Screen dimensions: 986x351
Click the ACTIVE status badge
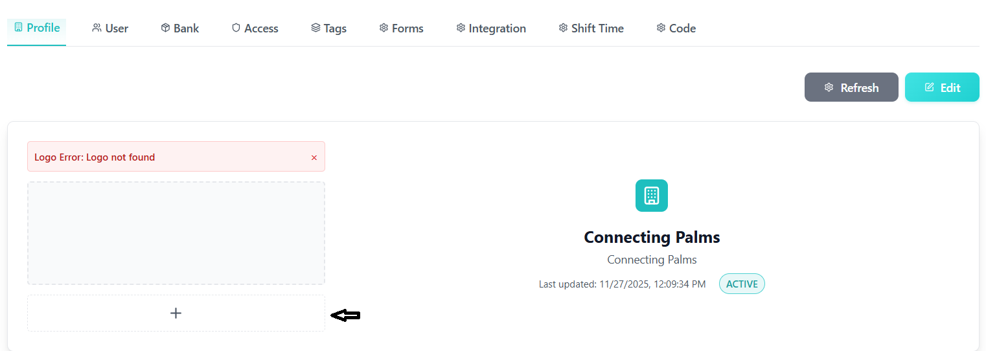tap(742, 284)
